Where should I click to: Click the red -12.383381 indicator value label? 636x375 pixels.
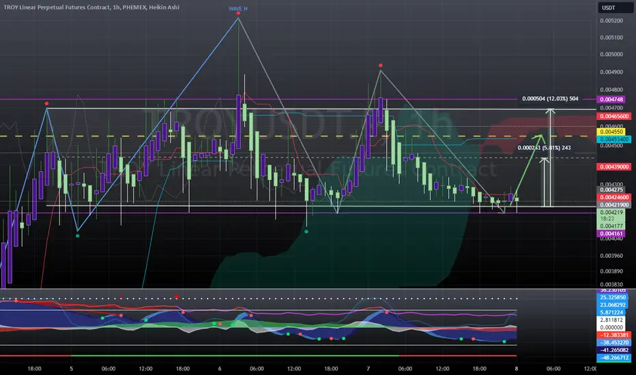(613, 335)
